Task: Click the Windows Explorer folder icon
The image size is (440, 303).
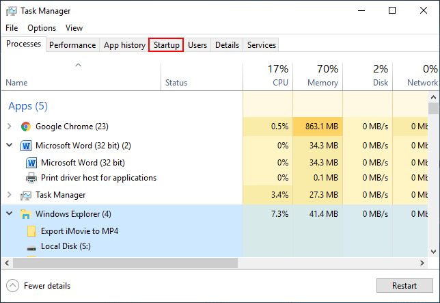Action: click(x=26, y=214)
